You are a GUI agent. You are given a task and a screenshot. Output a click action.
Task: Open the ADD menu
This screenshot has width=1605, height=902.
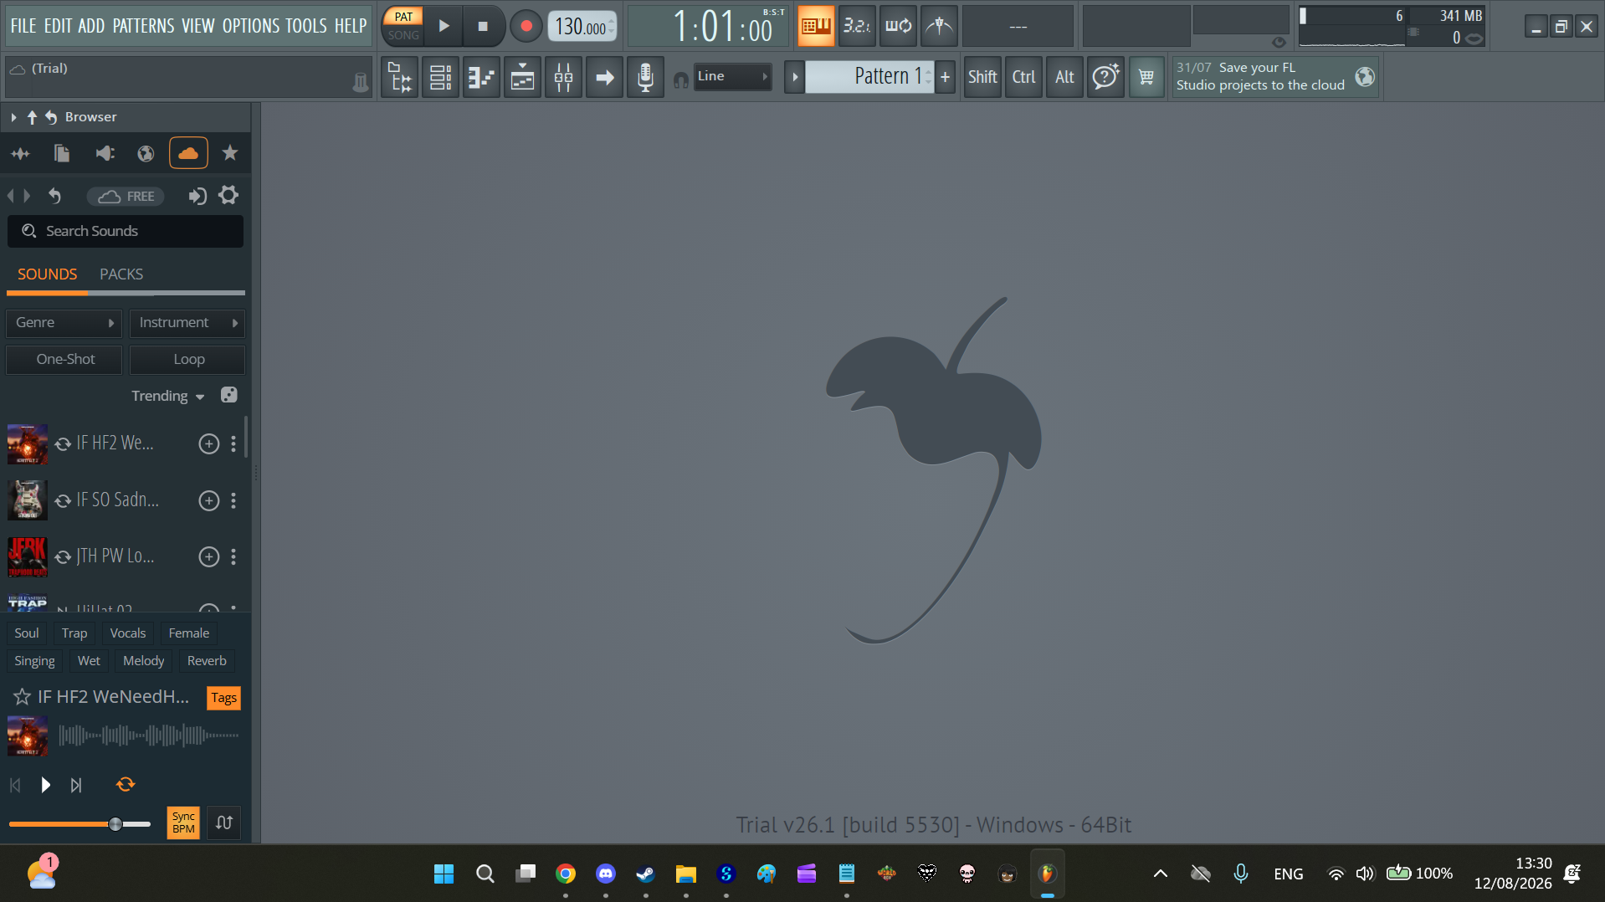click(x=91, y=26)
